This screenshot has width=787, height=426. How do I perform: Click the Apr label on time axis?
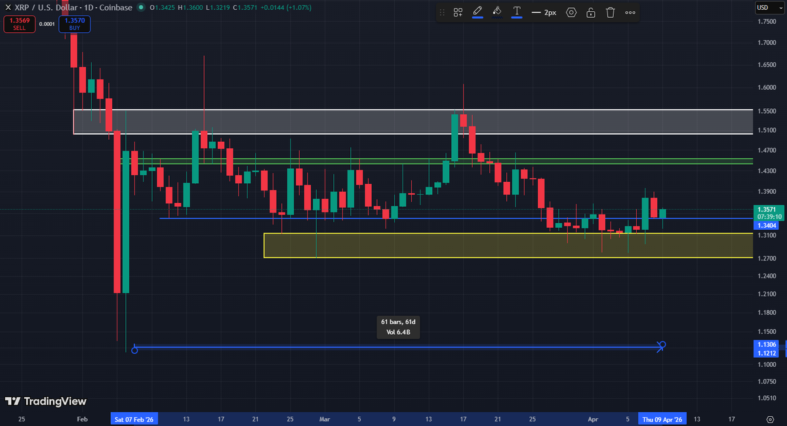[594, 418]
